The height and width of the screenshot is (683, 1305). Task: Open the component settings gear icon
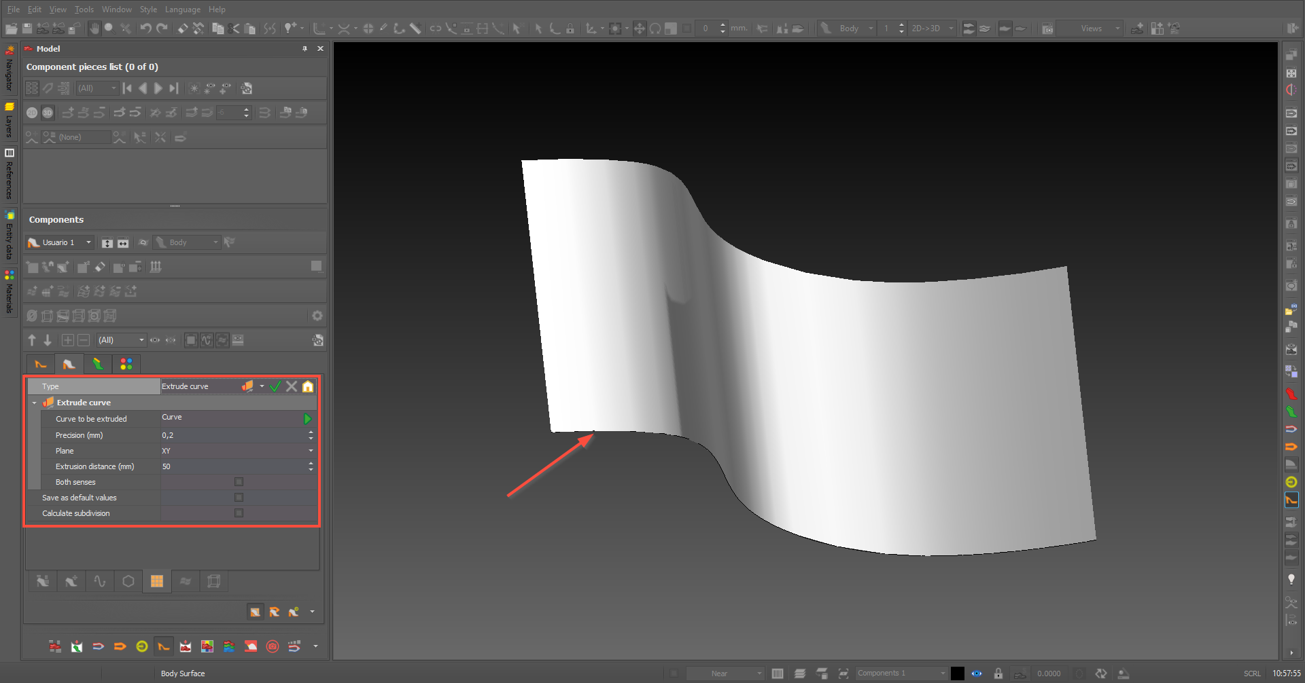click(x=317, y=316)
